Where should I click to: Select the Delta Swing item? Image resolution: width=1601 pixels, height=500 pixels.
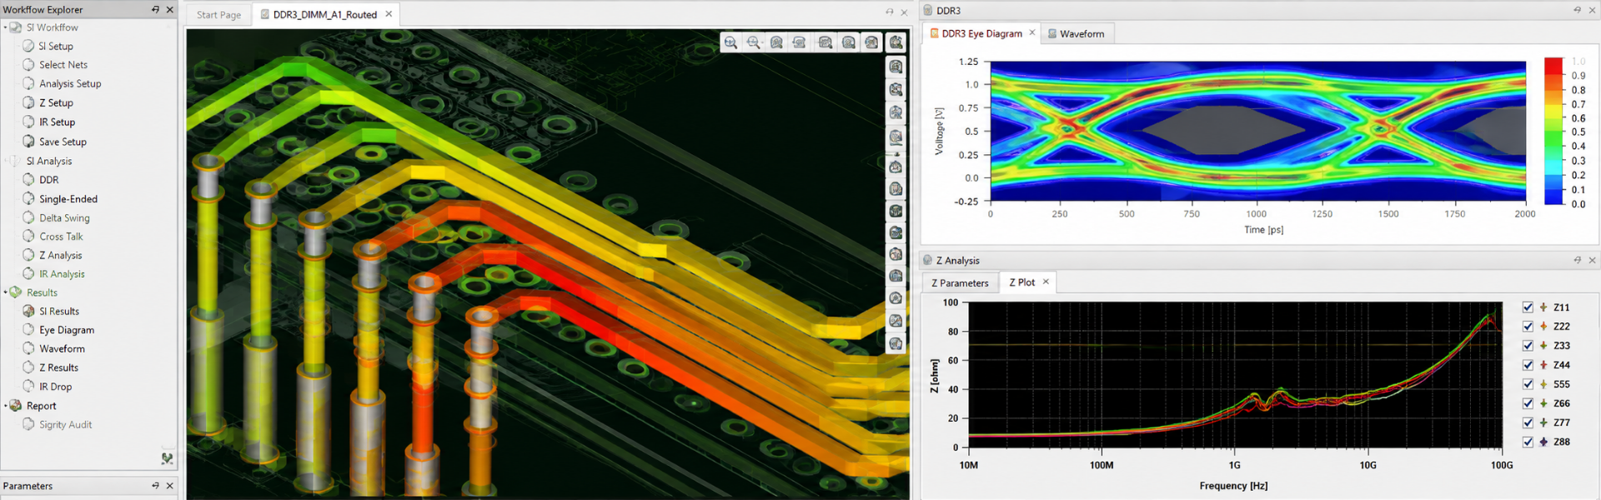(x=64, y=217)
